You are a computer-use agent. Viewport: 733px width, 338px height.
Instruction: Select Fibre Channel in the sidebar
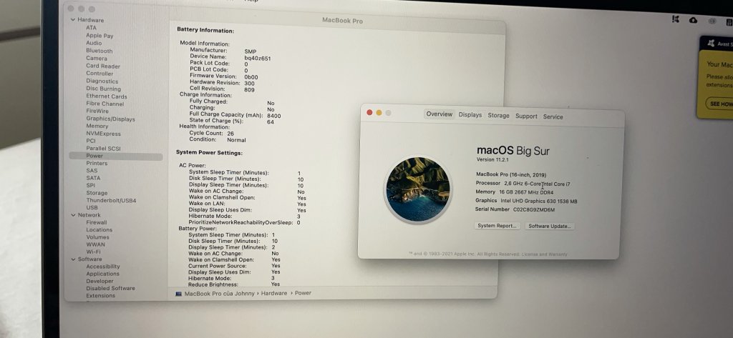tap(105, 104)
